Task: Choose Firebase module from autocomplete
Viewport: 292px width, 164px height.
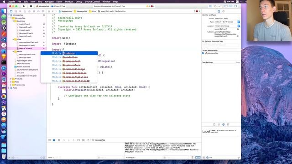Action: pos(69,53)
